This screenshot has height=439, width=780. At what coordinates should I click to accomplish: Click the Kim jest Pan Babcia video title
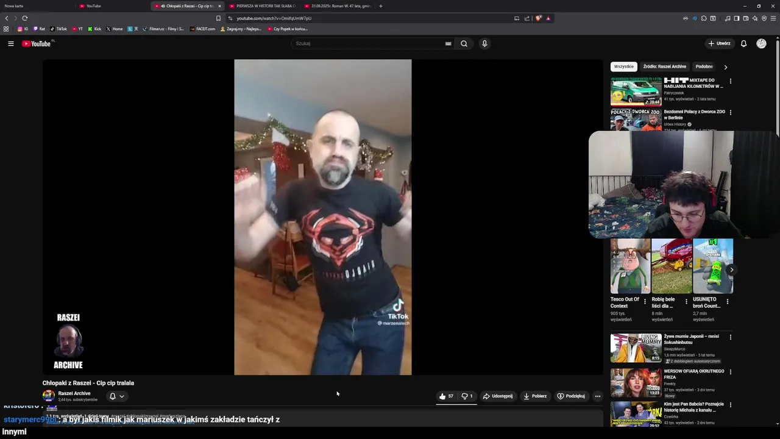693,407
